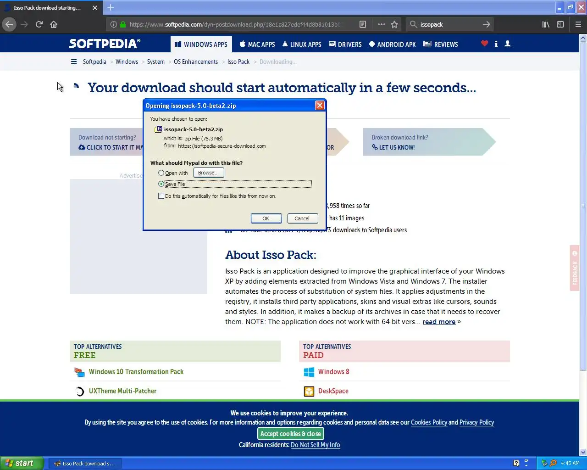The width and height of the screenshot is (587, 470).
Task: Open the Windows 8 link
Action: pyautogui.click(x=333, y=372)
